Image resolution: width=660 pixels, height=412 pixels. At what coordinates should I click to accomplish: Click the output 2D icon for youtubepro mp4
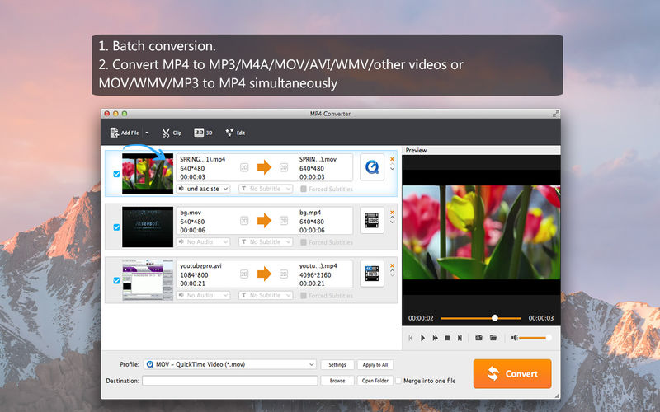tap(284, 274)
